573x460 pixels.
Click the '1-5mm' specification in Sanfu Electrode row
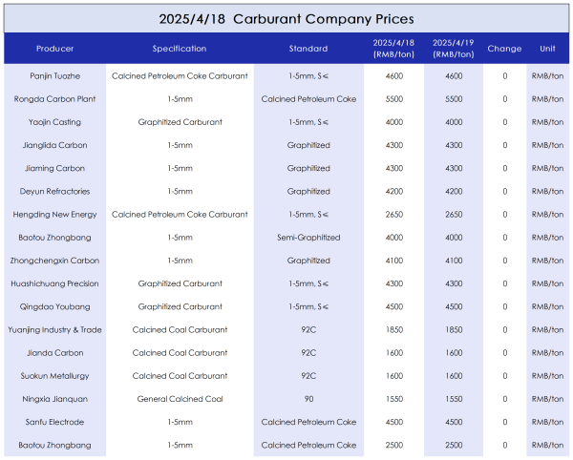[x=180, y=422]
